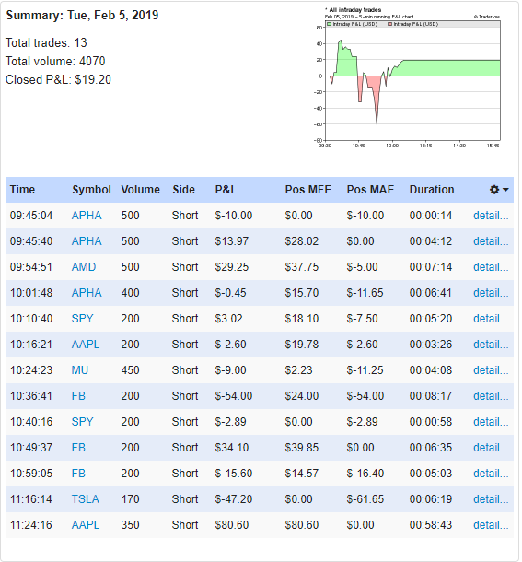Image resolution: width=522 pixels, height=562 pixels.
Task: Open SPY symbol link in 10:10:40 row
Action: [83, 319]
